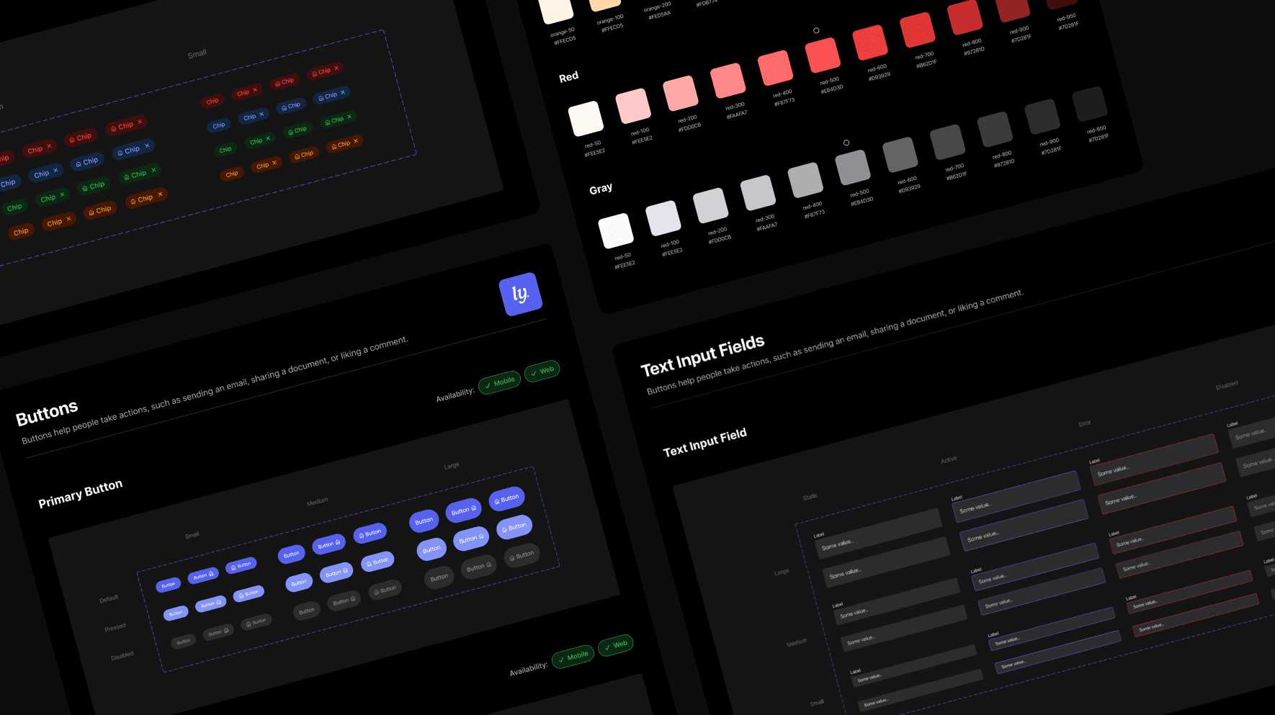Click home icon in Large default leading-icon Button

[497, 500]
